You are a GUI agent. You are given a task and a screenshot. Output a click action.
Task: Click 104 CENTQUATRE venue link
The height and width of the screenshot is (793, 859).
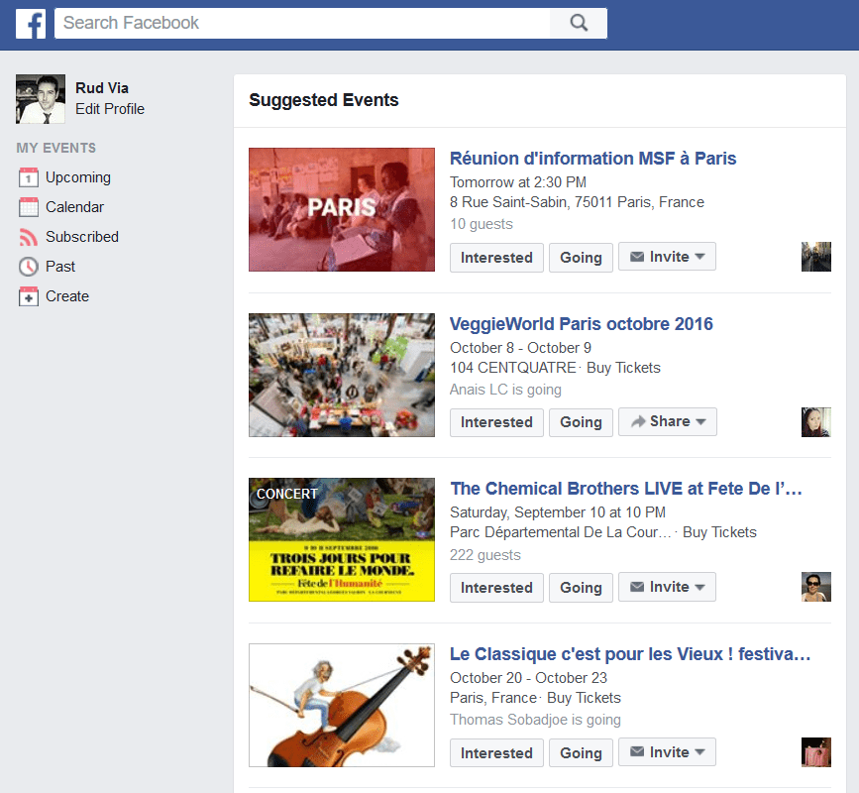click(513, 368)
